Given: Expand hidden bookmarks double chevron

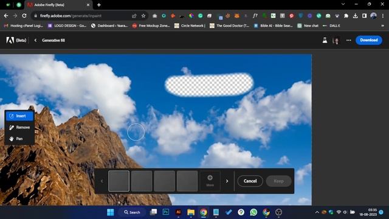Looking at the screenshot, I should pos(382,26).
